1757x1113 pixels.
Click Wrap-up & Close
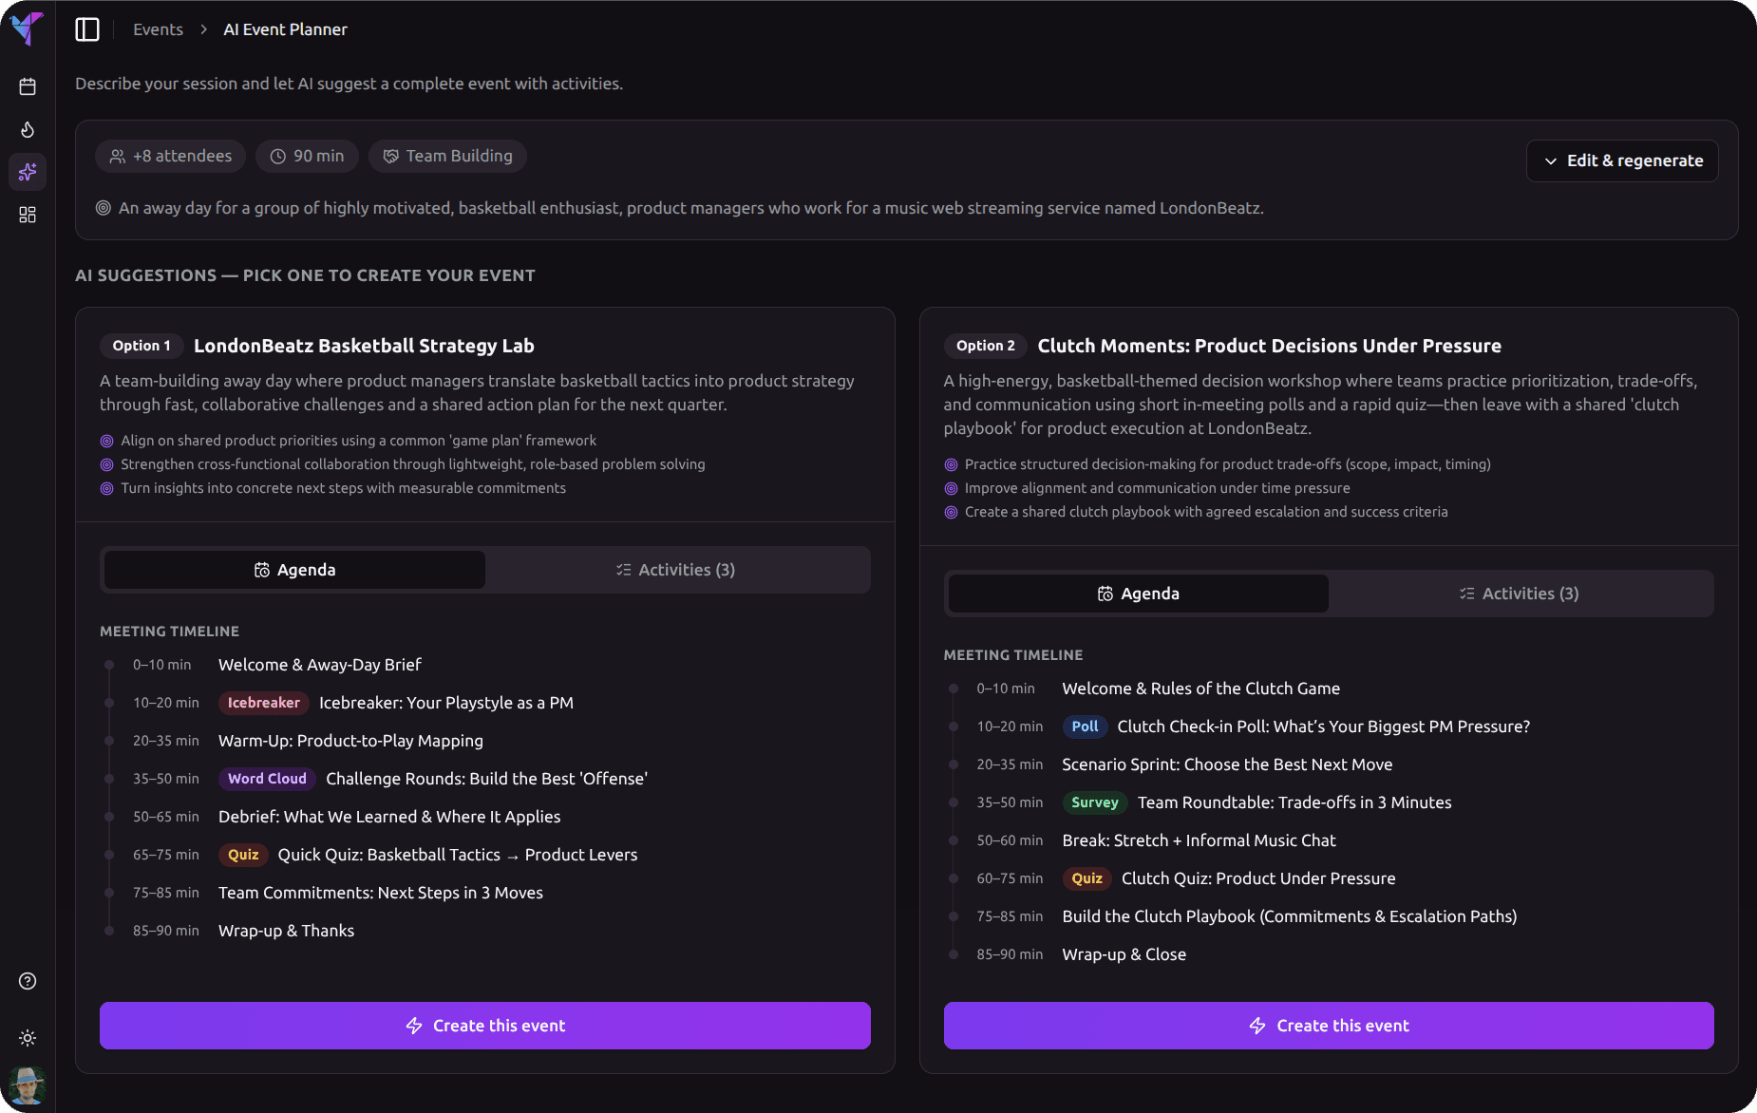coord(1124,954)
